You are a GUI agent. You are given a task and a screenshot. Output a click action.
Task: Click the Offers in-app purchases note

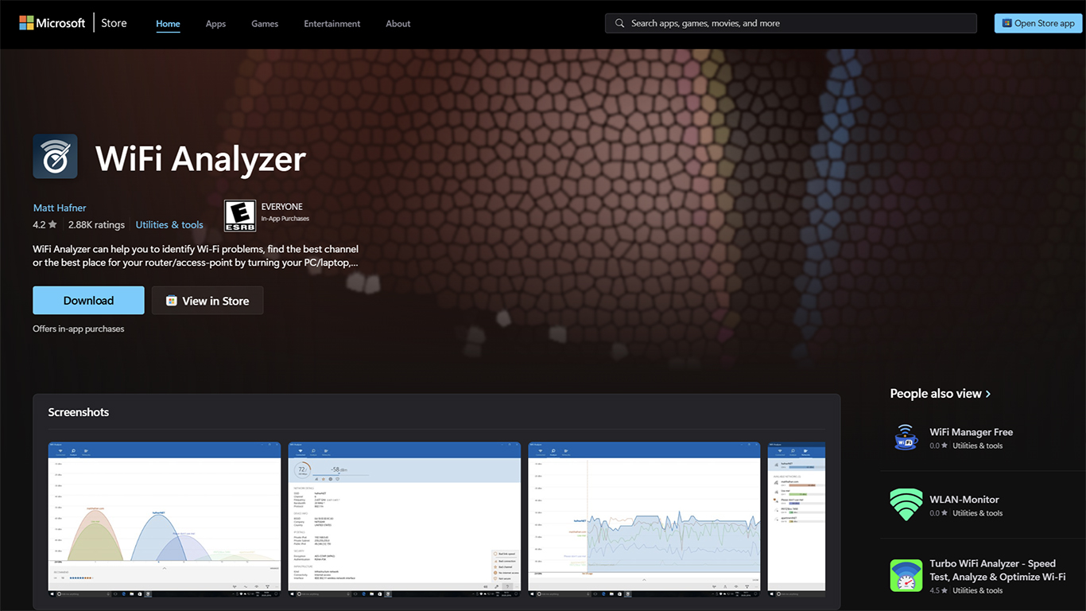pyautogui.click(x=79, y=329)
